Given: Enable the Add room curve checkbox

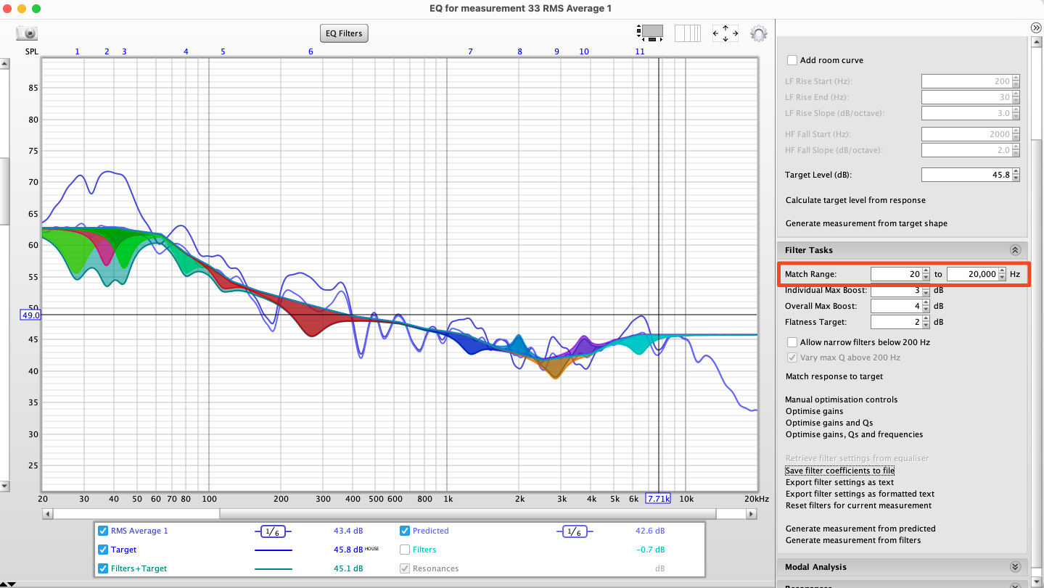Looking at the screenshot, I should [793, 60].
